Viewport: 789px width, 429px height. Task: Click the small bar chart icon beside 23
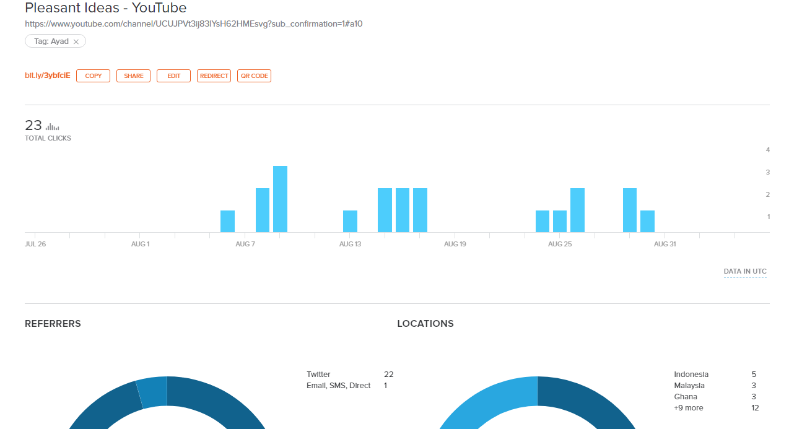point(53,127)
